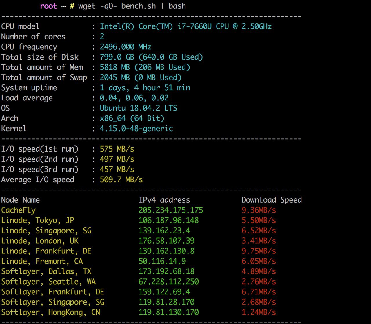
Task: Click 3rd run I/O speed '457 MB/s'
Action: 117,169
